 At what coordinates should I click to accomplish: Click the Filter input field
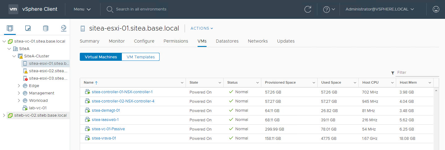pos(417,73)
